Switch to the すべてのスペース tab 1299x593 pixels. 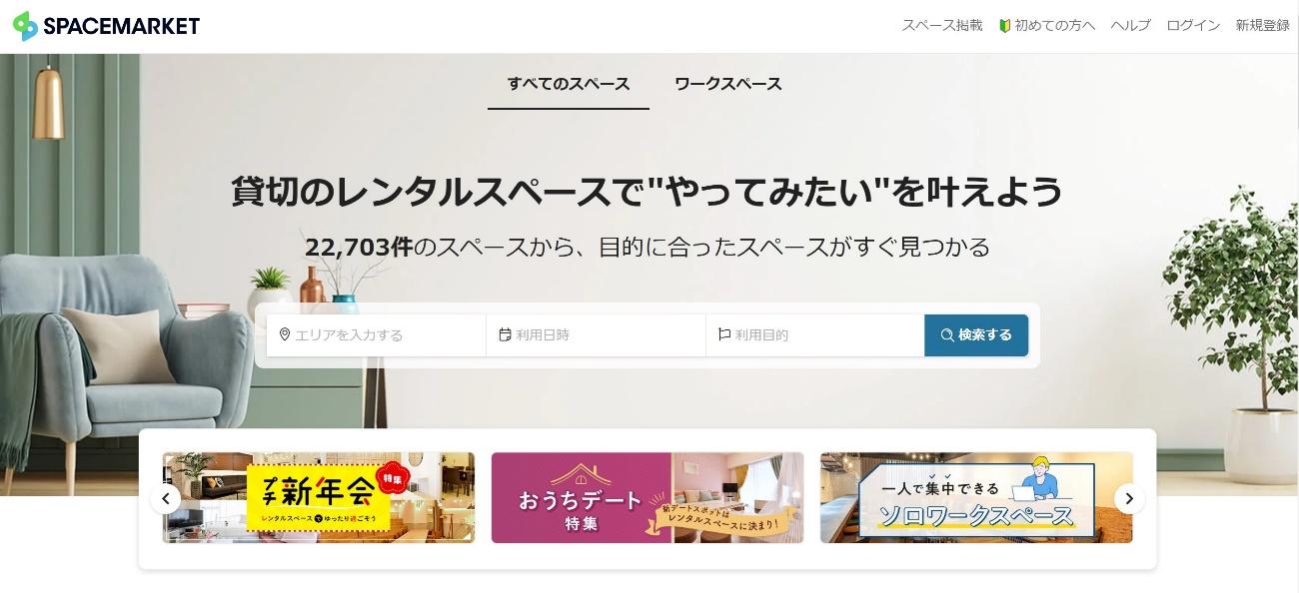point(569,84)
